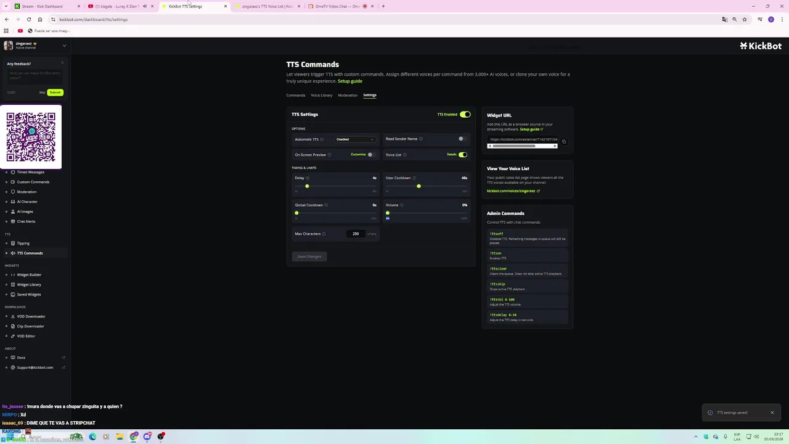Open kickbot.com/voices/zingaraez link

513,191
